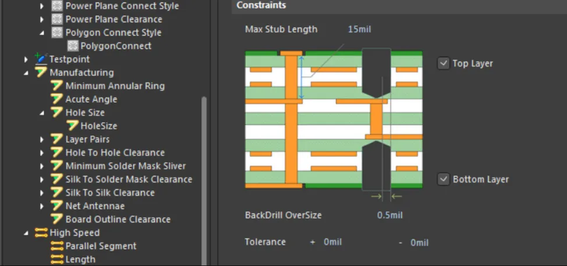Click the backdrill stackup diagram
The image size is (567, 266).
[334, 120]
